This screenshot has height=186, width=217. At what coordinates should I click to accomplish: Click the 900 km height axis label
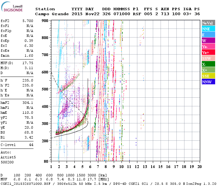(x=45, y=21)
